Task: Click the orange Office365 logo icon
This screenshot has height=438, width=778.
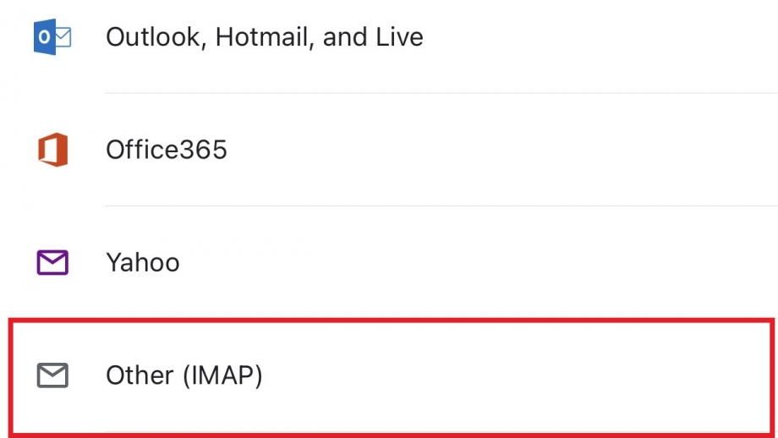Action: coord(53,150)
